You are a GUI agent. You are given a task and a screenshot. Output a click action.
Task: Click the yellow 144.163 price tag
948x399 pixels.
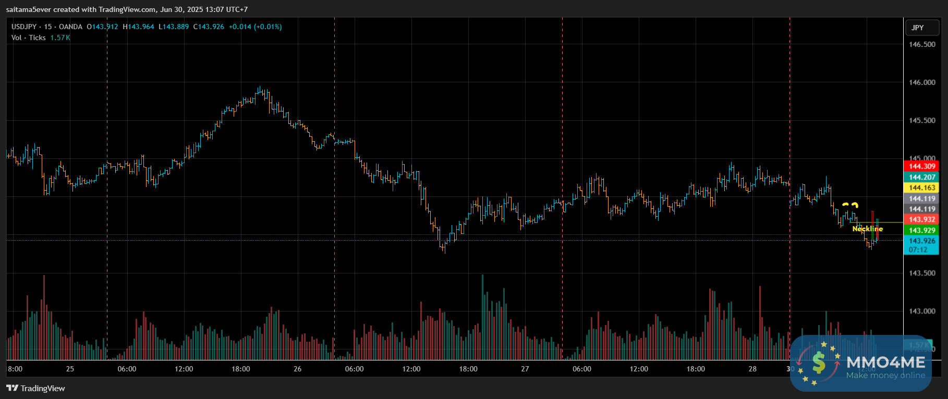[922, 188]
